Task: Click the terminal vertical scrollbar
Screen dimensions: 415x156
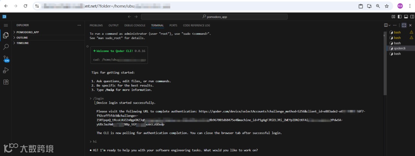Action: pos(385,63)
